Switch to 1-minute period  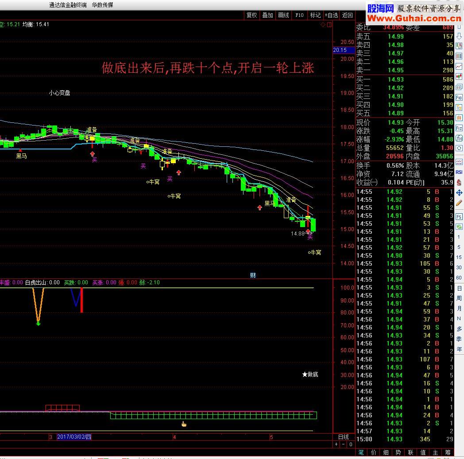459,237
